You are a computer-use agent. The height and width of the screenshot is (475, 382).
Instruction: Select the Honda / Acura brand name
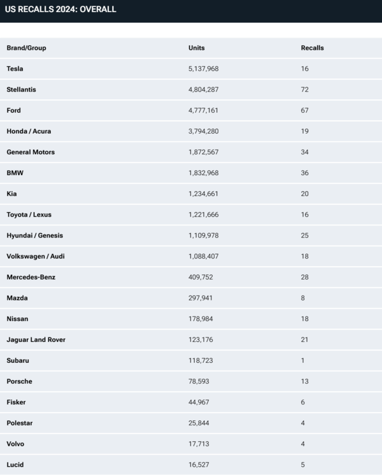(29, 131)
